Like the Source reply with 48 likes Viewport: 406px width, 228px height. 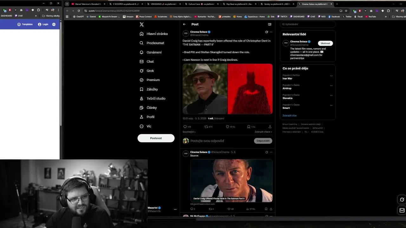point(231,209)
